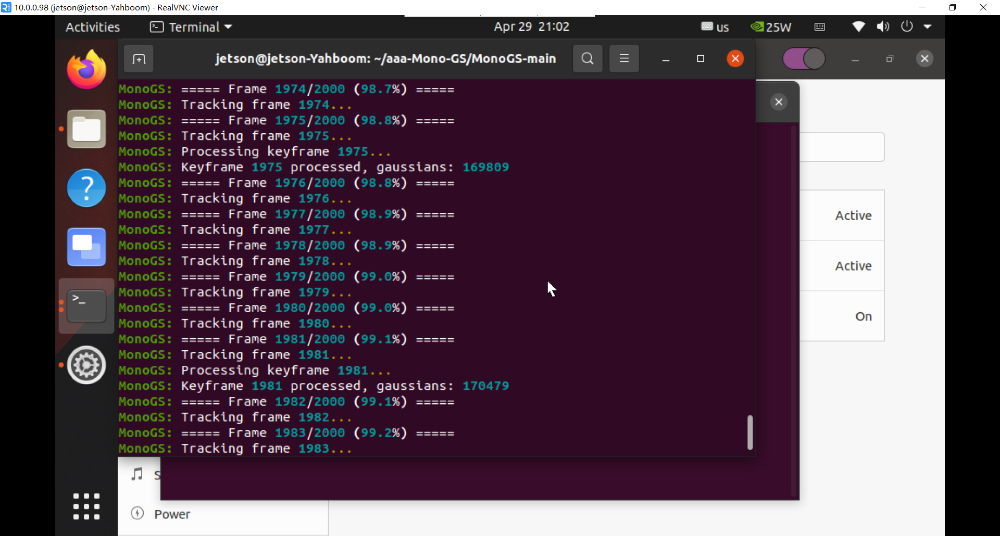Click the Terminal title jetson@jetson-Yahboom
The width and height of the screenshot is (1000, 536).
[x=385, y=59]
